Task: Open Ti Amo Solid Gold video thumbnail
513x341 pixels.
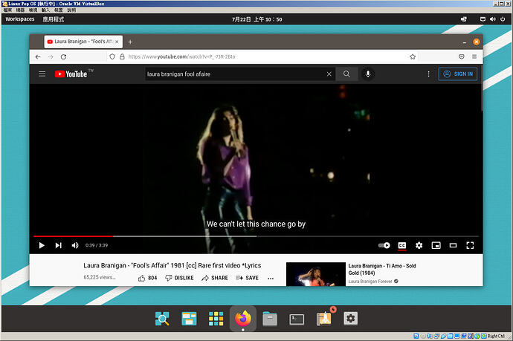Action: [x=316, y=274]
